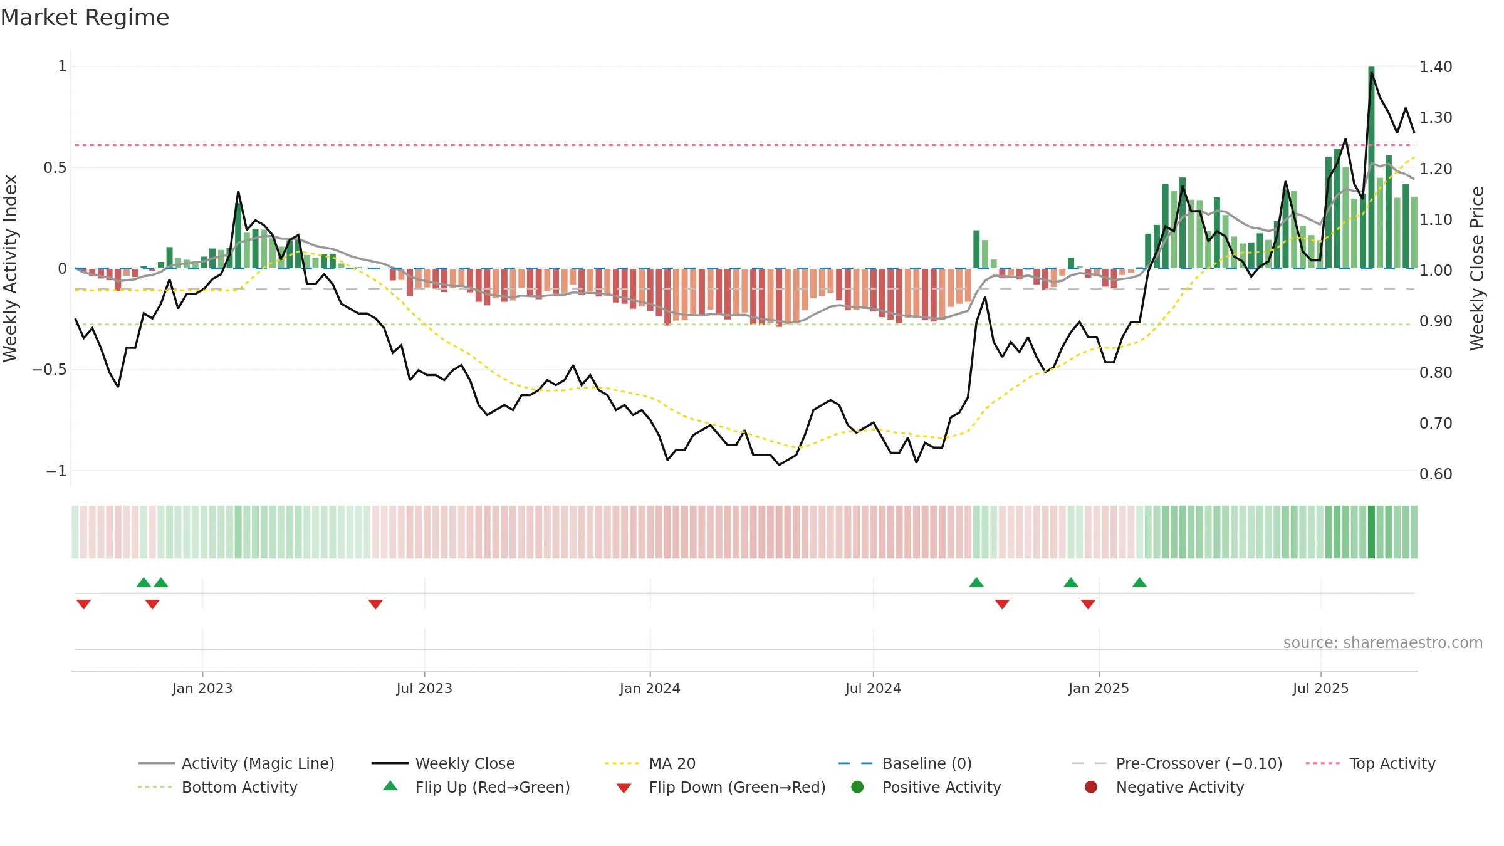Screen dimensions: 1504x846
Task: Click the Weekly Activity Index axis title
Action: point(11,268)
